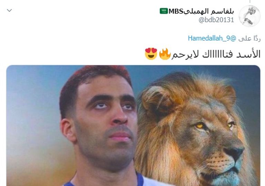Click the fire emoji in the tweet
Viewport: 265px width, 186px height.
point(165,54)
